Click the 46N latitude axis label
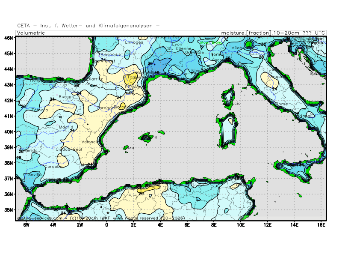This screenshot has width=342, height=257. [x=9, y=38]
